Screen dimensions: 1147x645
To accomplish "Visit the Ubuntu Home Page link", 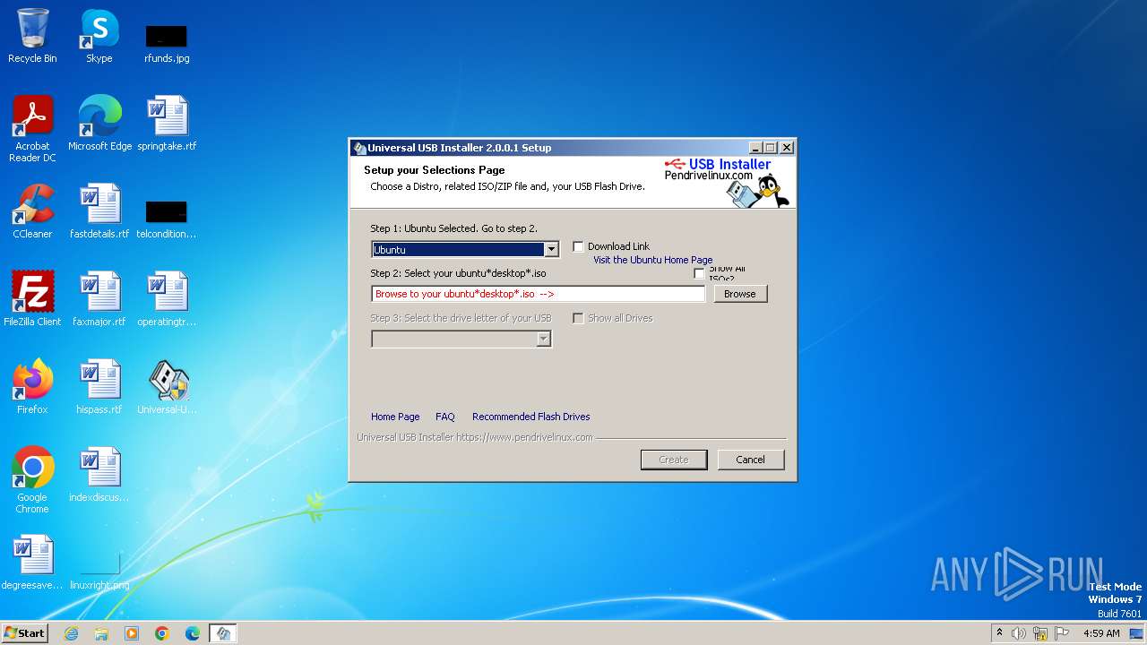I will (x=652, y=260).
